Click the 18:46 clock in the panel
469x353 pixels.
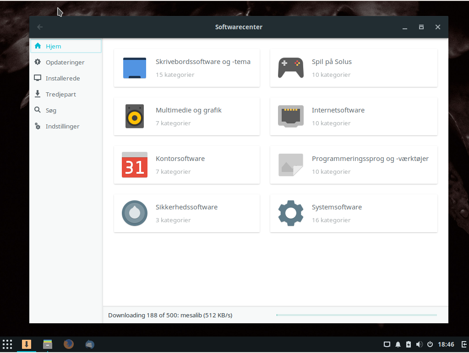coord(446,344)
